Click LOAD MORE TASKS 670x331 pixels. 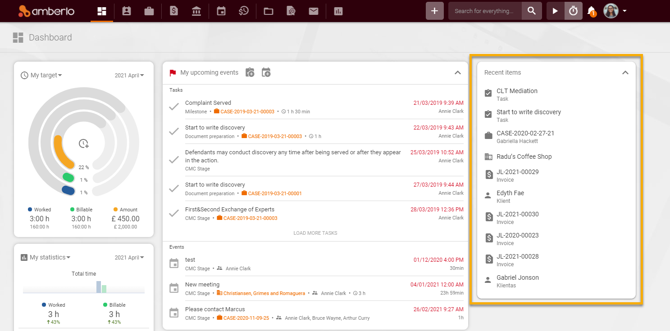click(315, 233)
